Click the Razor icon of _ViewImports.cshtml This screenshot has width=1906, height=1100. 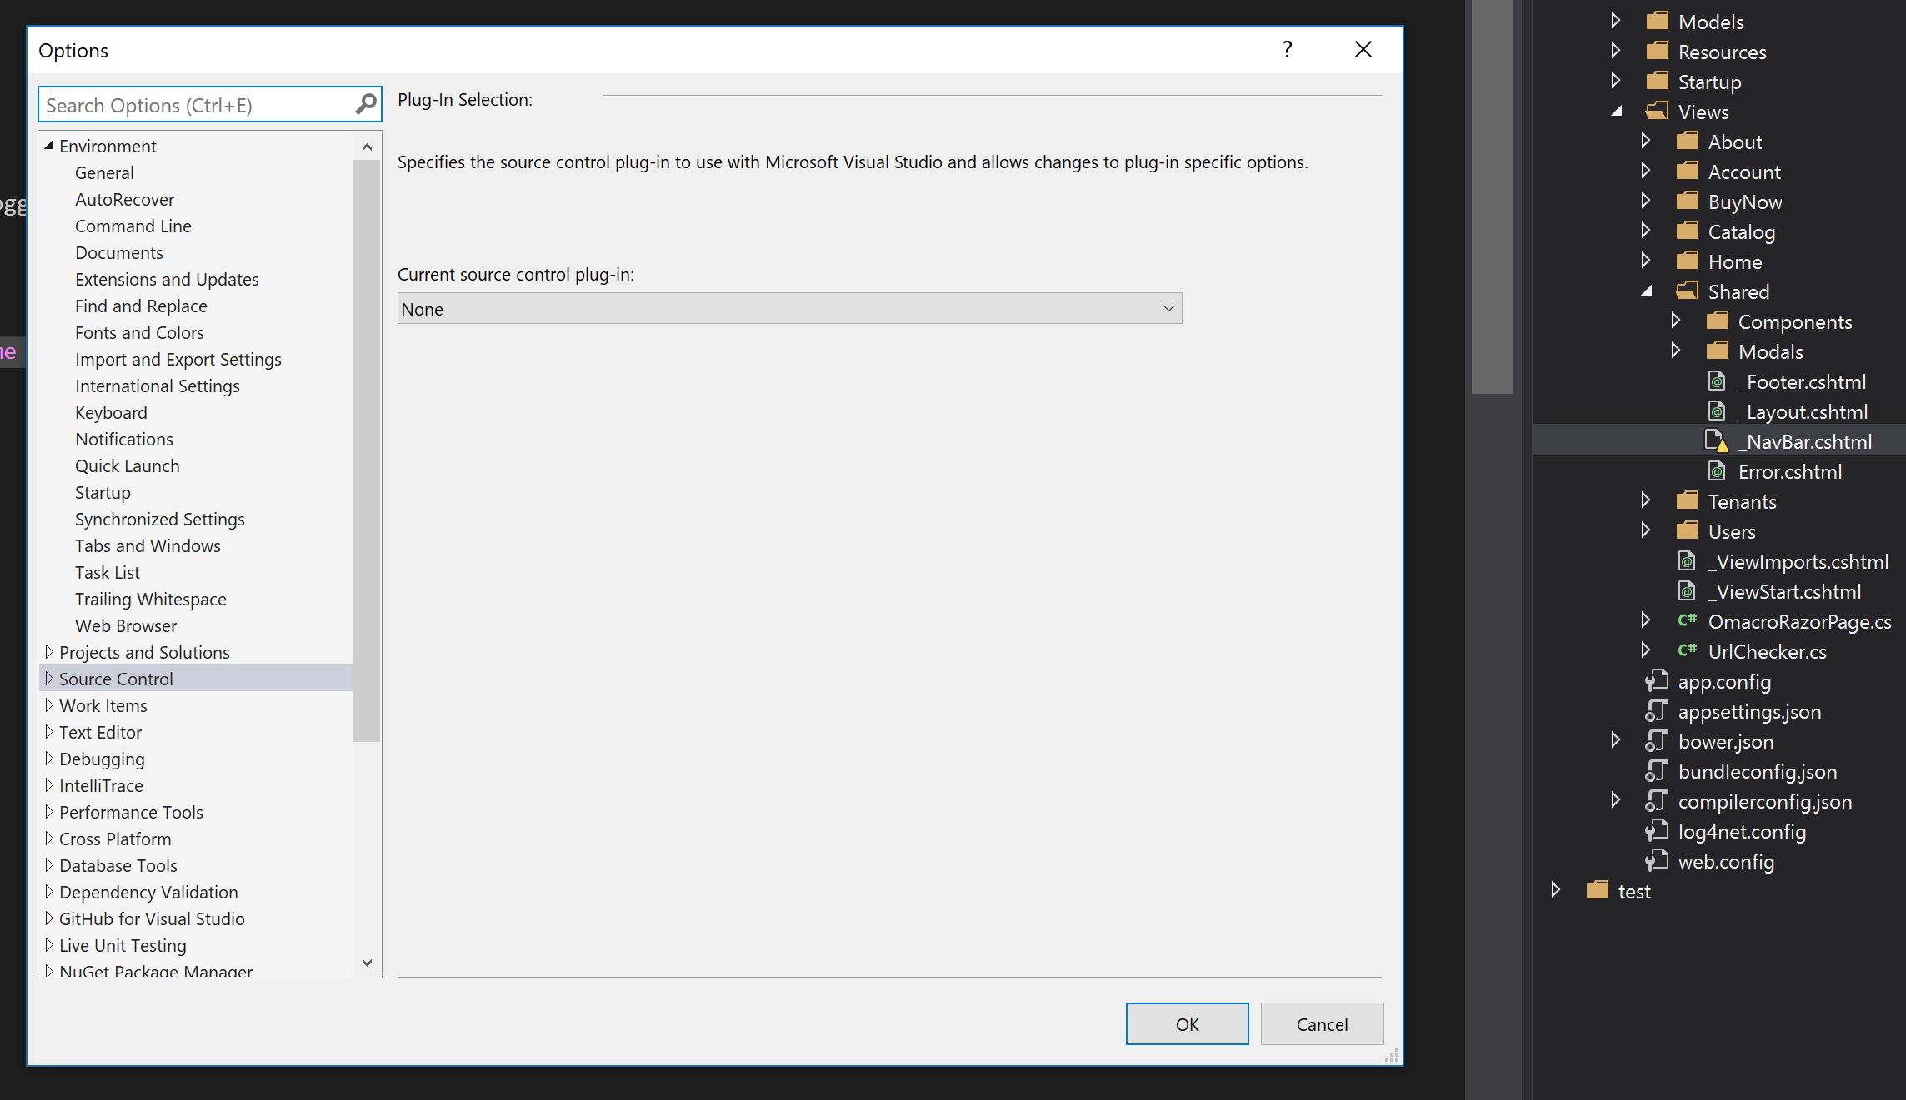click(x=1686, y=561)
